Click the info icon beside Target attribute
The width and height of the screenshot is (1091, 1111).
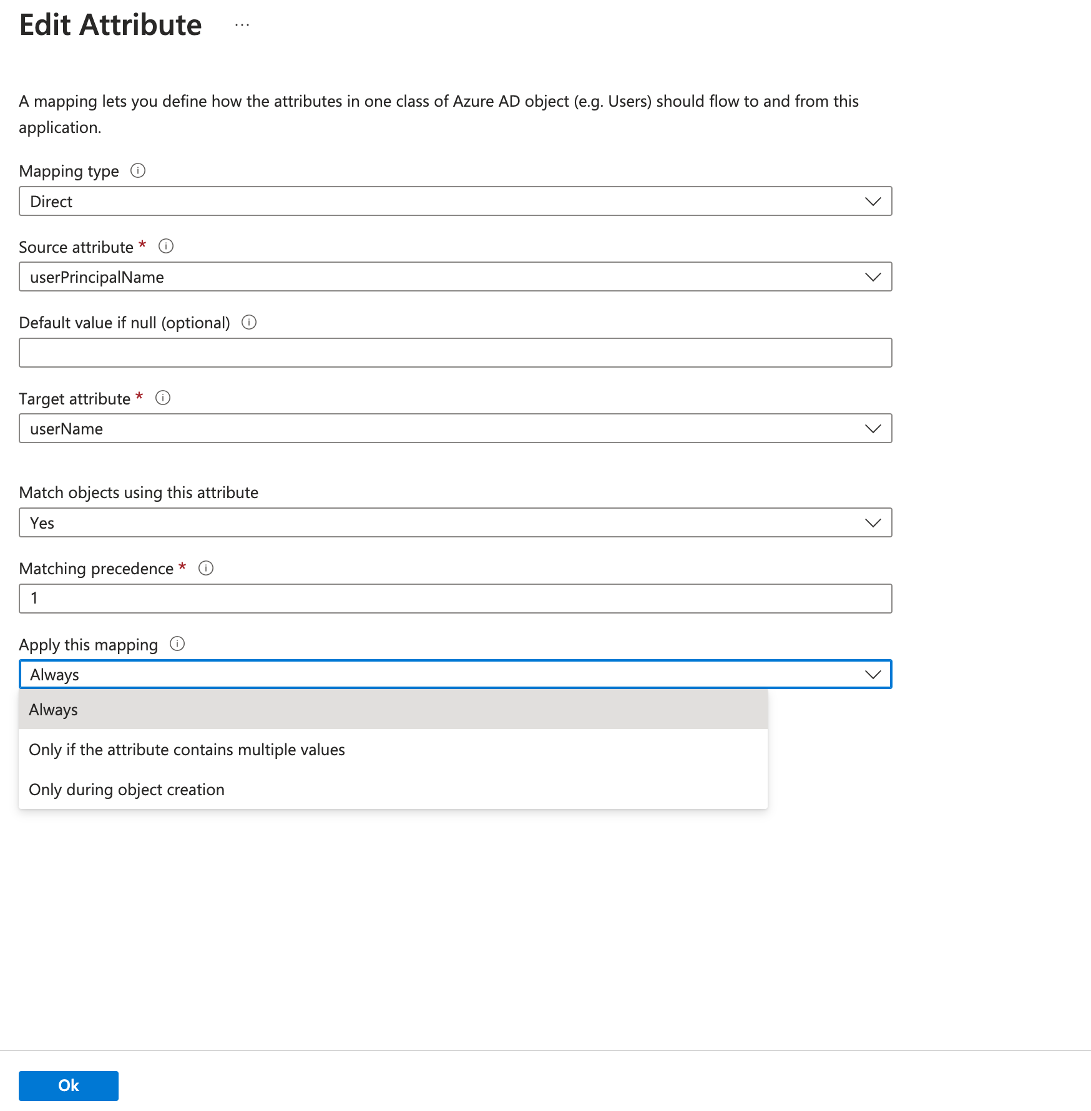(163, 398)
